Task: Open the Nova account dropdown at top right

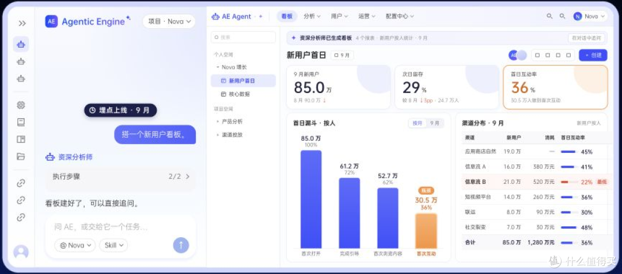Action: tap(590, 16)
